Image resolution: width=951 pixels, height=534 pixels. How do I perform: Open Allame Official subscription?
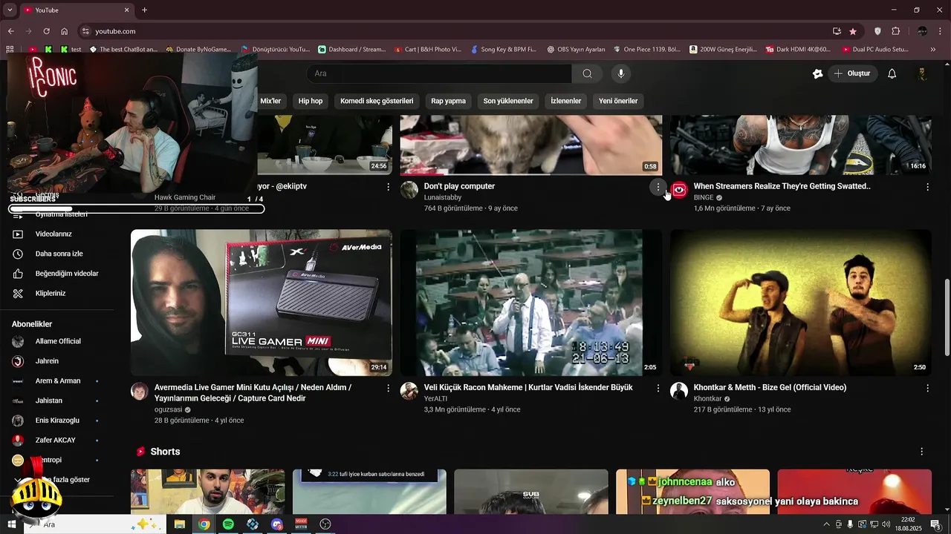pos(56,341)
